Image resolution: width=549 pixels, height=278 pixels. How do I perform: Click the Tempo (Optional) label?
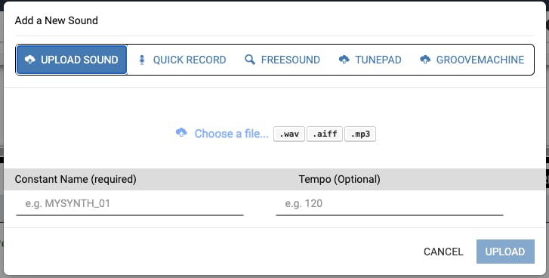point(339,179)
